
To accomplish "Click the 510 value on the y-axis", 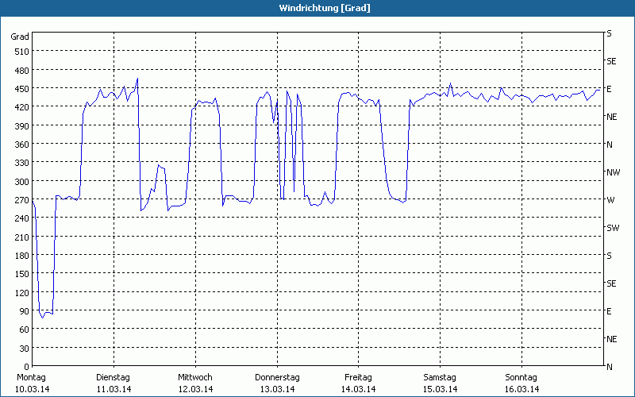I will [21, 52].
